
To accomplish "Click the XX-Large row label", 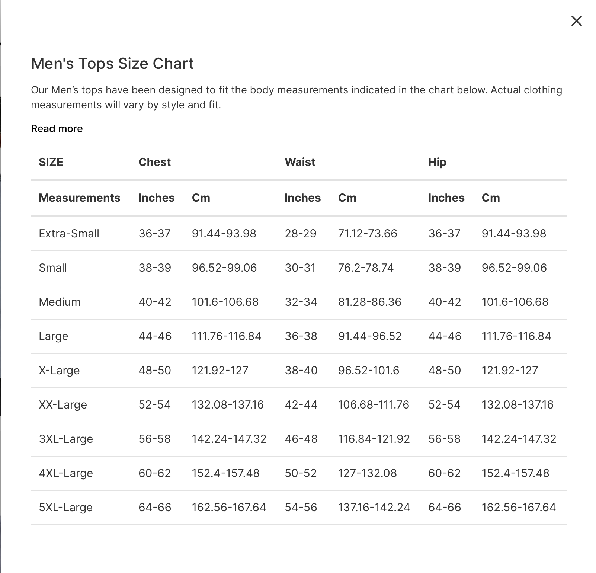I will tap(63, 405).
